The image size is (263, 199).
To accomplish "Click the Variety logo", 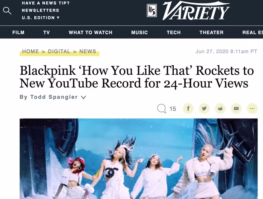I will [x=196, y=11].
